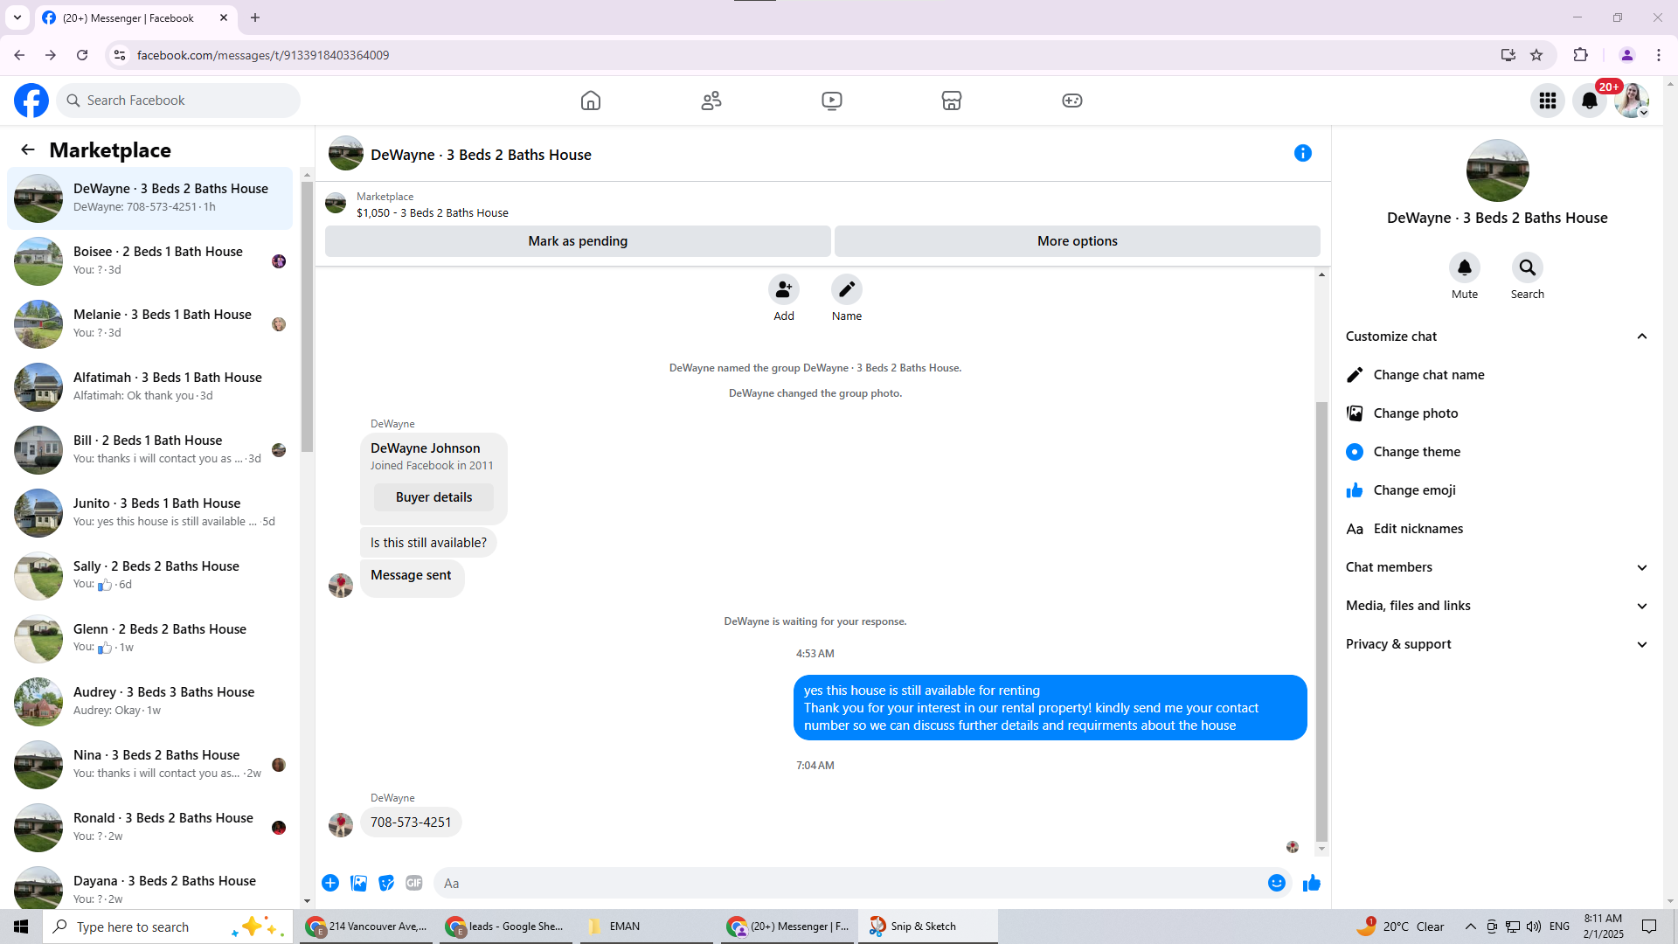Open notifications bell with 20+ badge
Screen dimensions: 1678x944
click(x=1589, y=101)
